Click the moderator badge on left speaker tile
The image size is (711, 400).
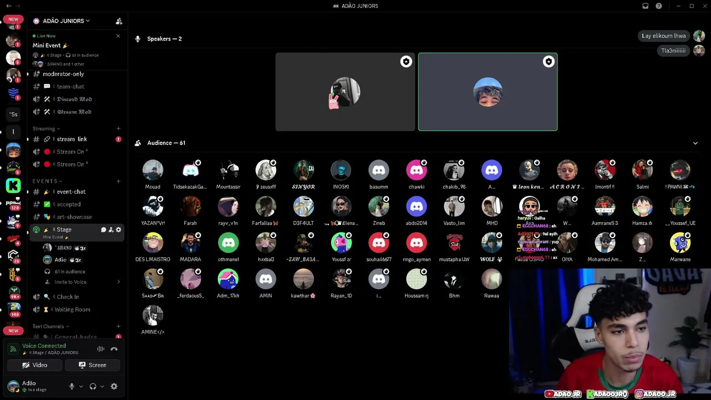[406, 62]
